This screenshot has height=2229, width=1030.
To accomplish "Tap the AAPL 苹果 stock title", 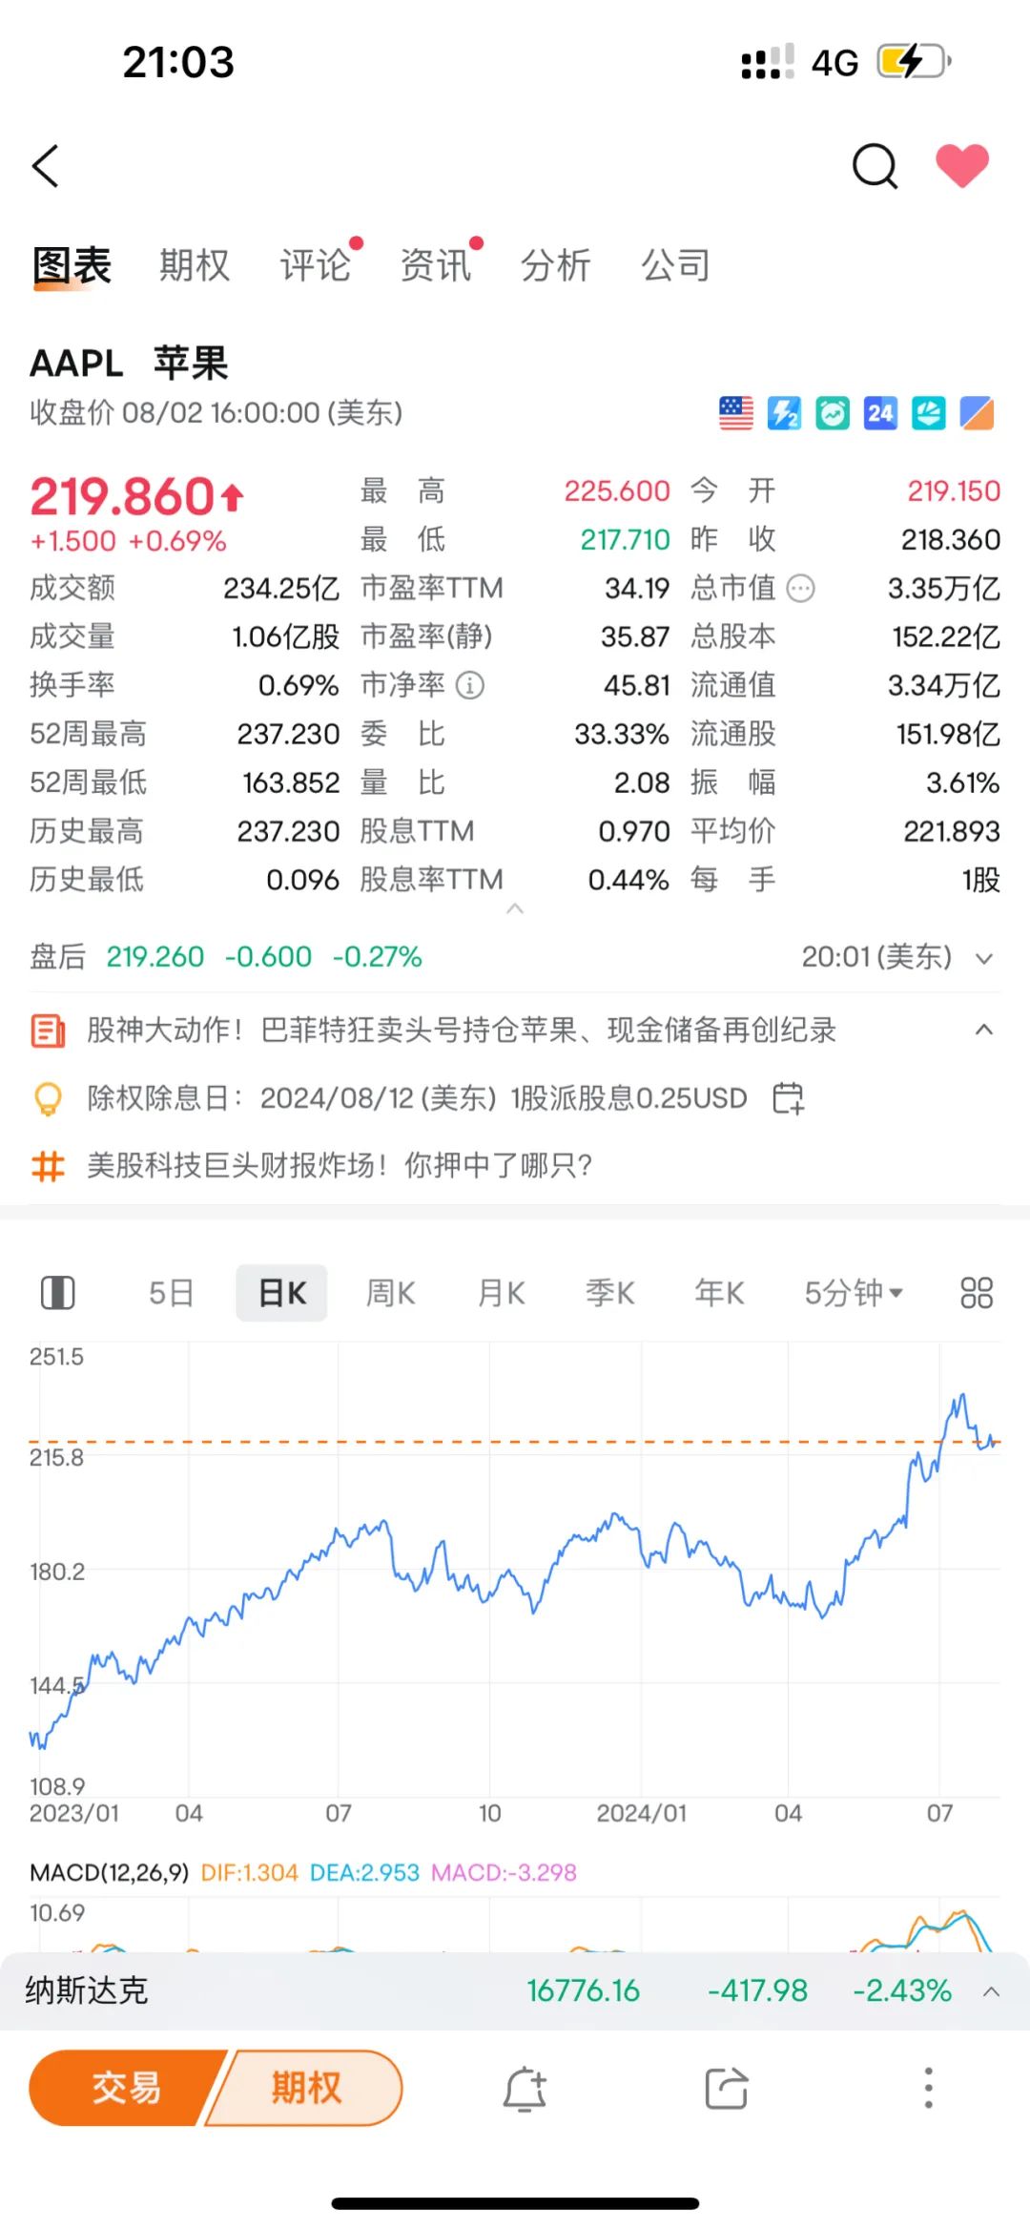I will [129, 364].
